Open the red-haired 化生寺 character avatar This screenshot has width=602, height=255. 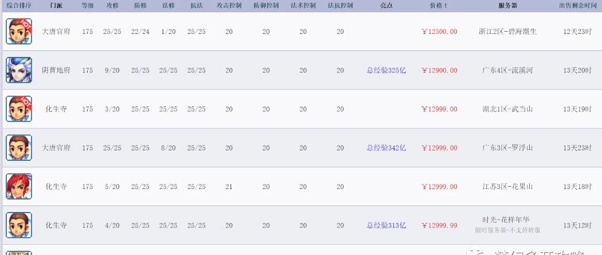click(19, 186)
